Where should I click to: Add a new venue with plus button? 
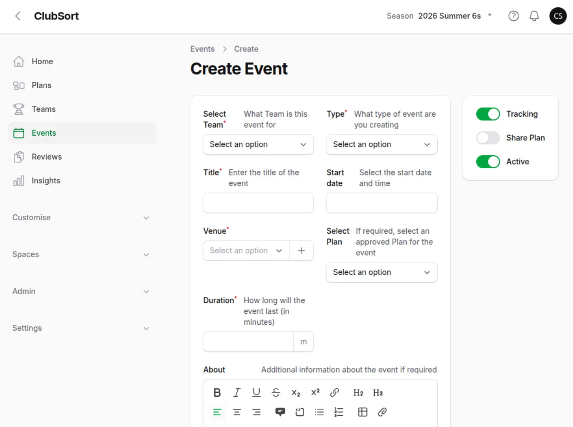[301, 251]
